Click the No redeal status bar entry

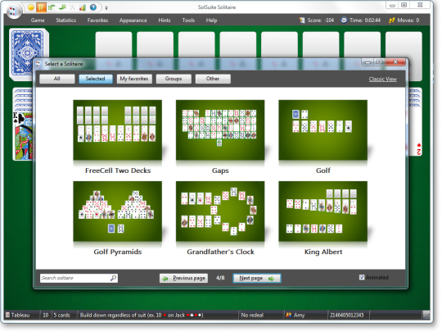tap(252, 315)
